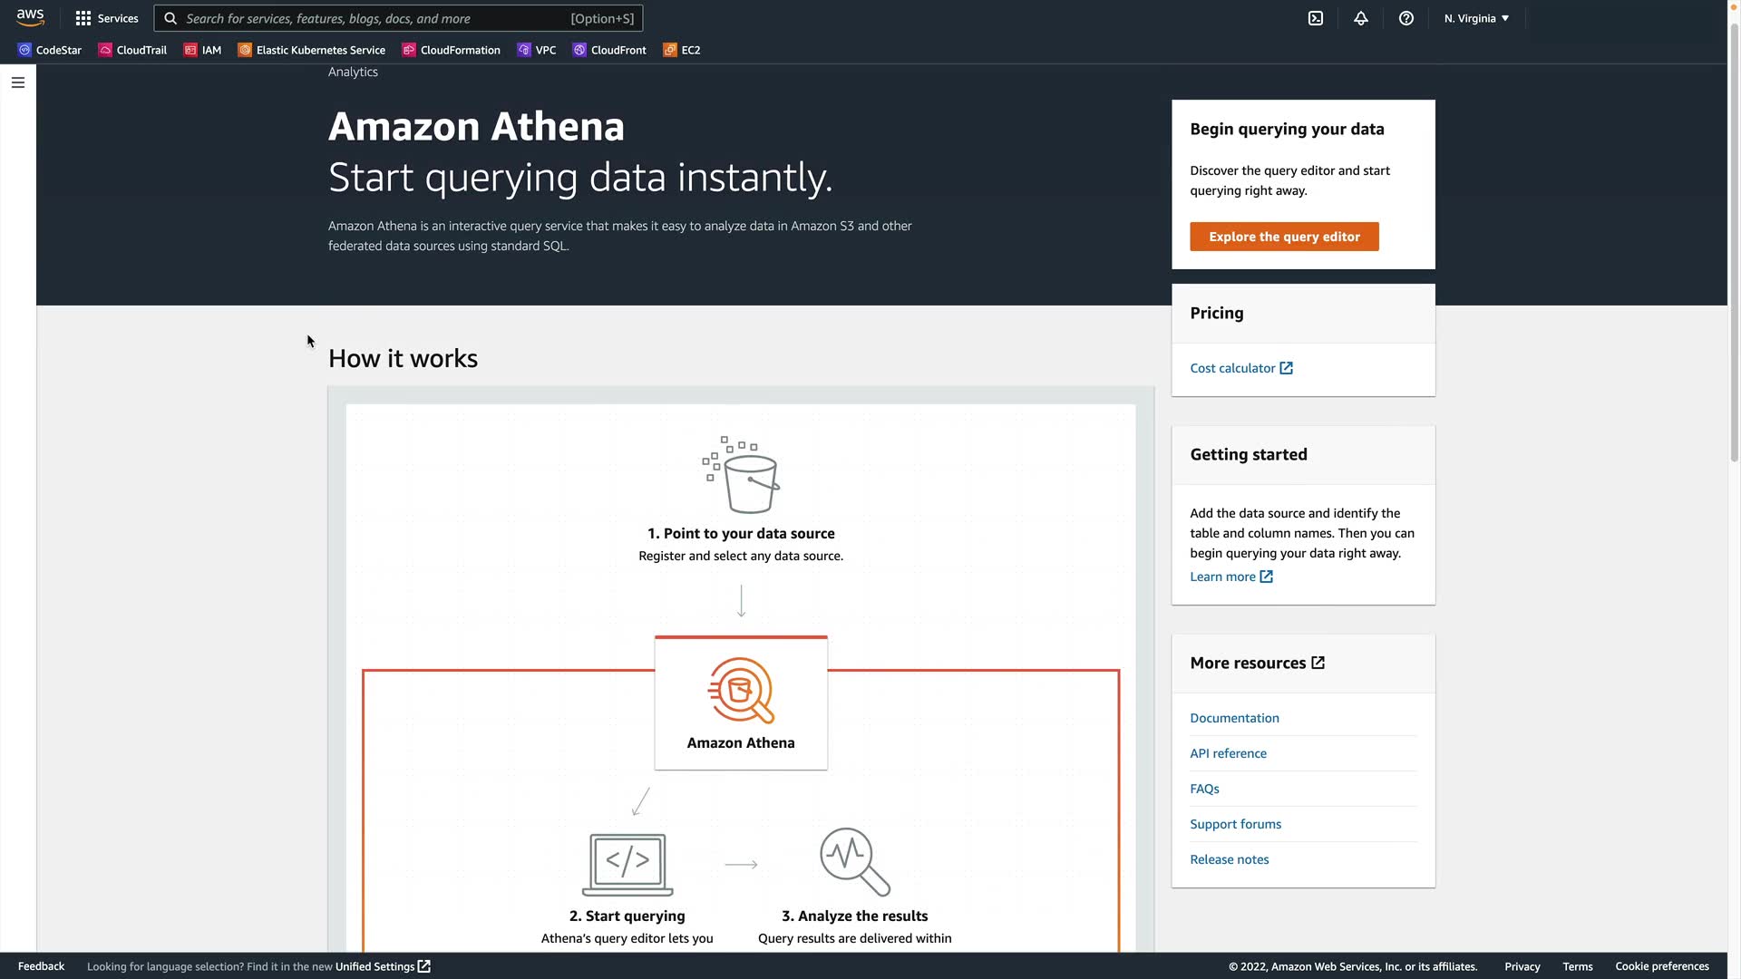Open Cookie preferences in the footer

tap(1661, 966)
